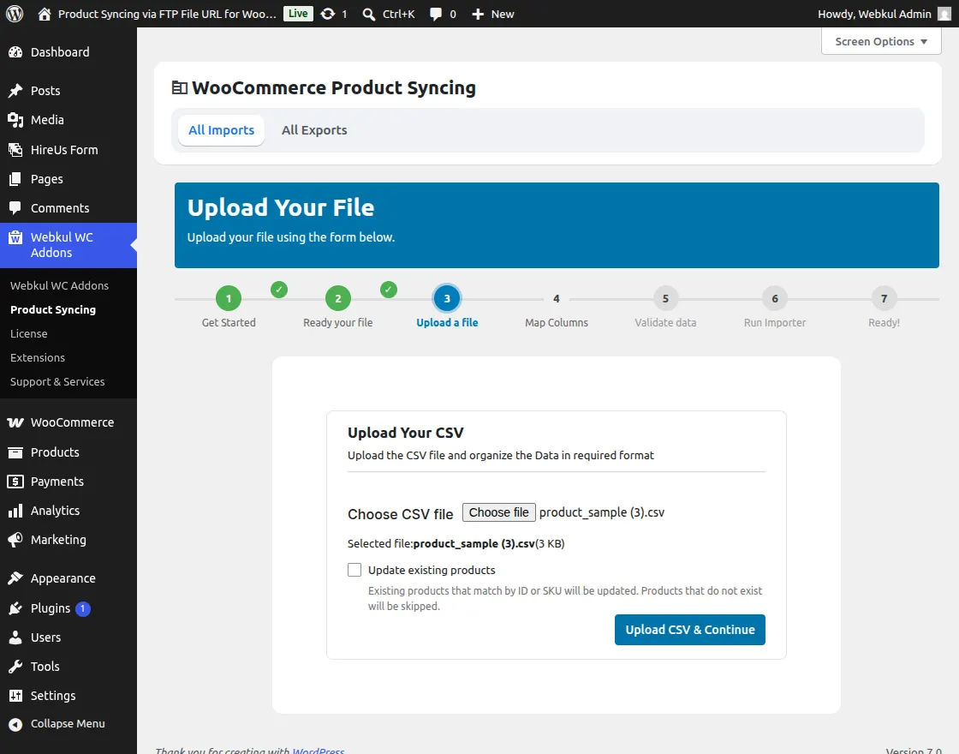Click the Dashboard gauge icon
This screenshot has width=959, height=754.
pos(15,52)
